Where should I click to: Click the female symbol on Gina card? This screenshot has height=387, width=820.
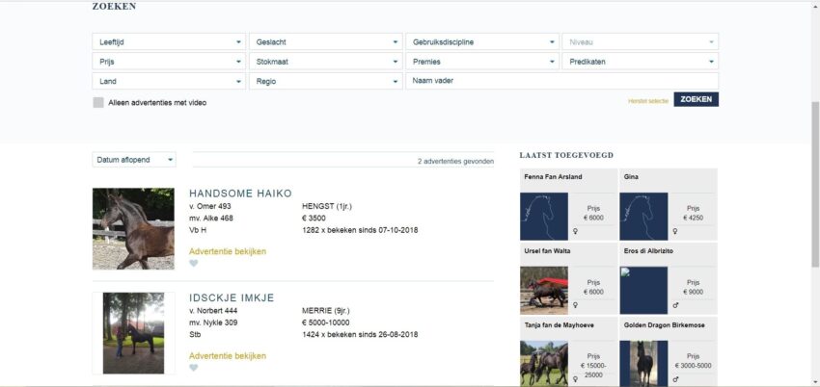[675, 231]
